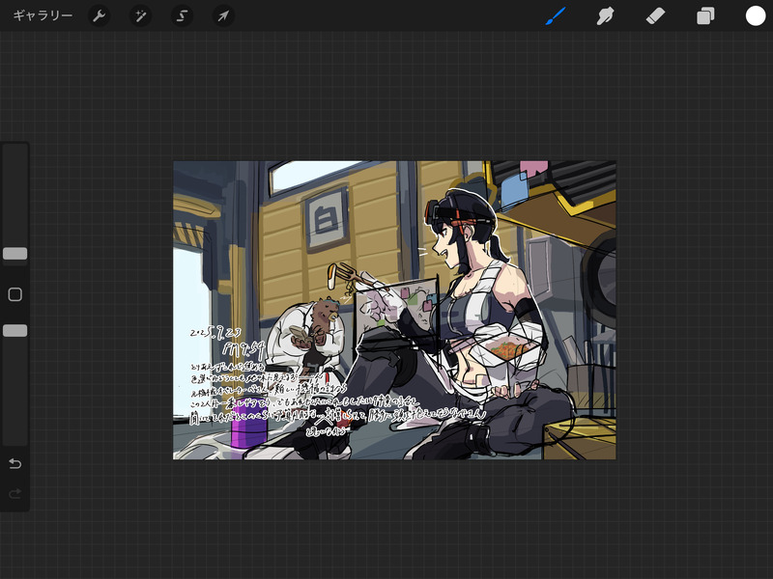Select the Smudge tool
Screen dimensions: 773x579
606,15
